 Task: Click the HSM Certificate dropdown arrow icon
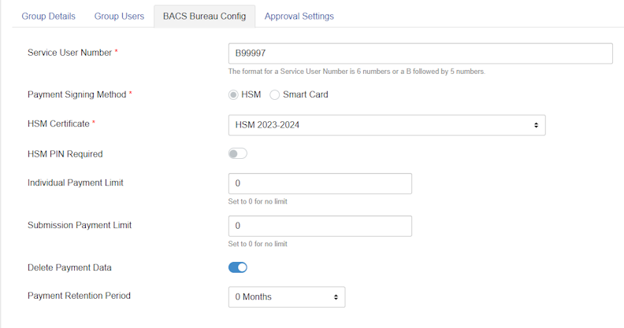536,125
